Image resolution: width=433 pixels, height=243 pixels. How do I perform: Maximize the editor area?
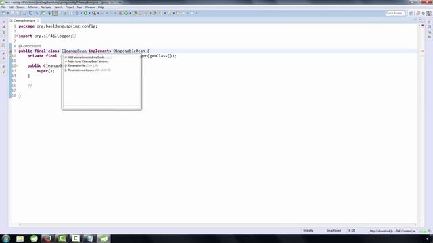[x=420, y=20]
